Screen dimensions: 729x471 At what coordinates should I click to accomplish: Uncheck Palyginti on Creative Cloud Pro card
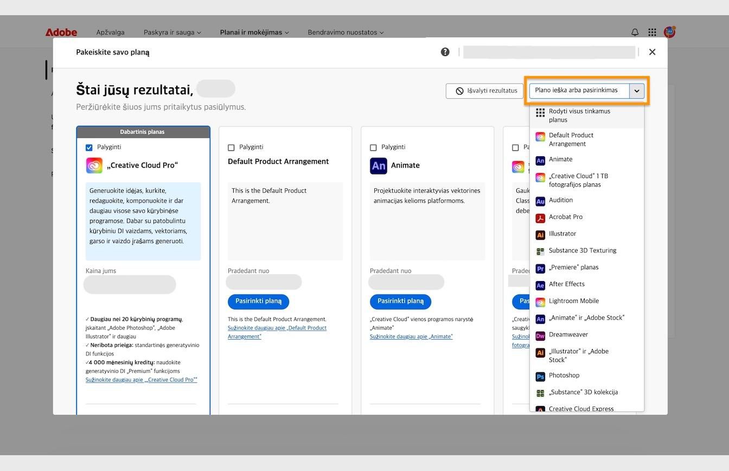[89, 148]
